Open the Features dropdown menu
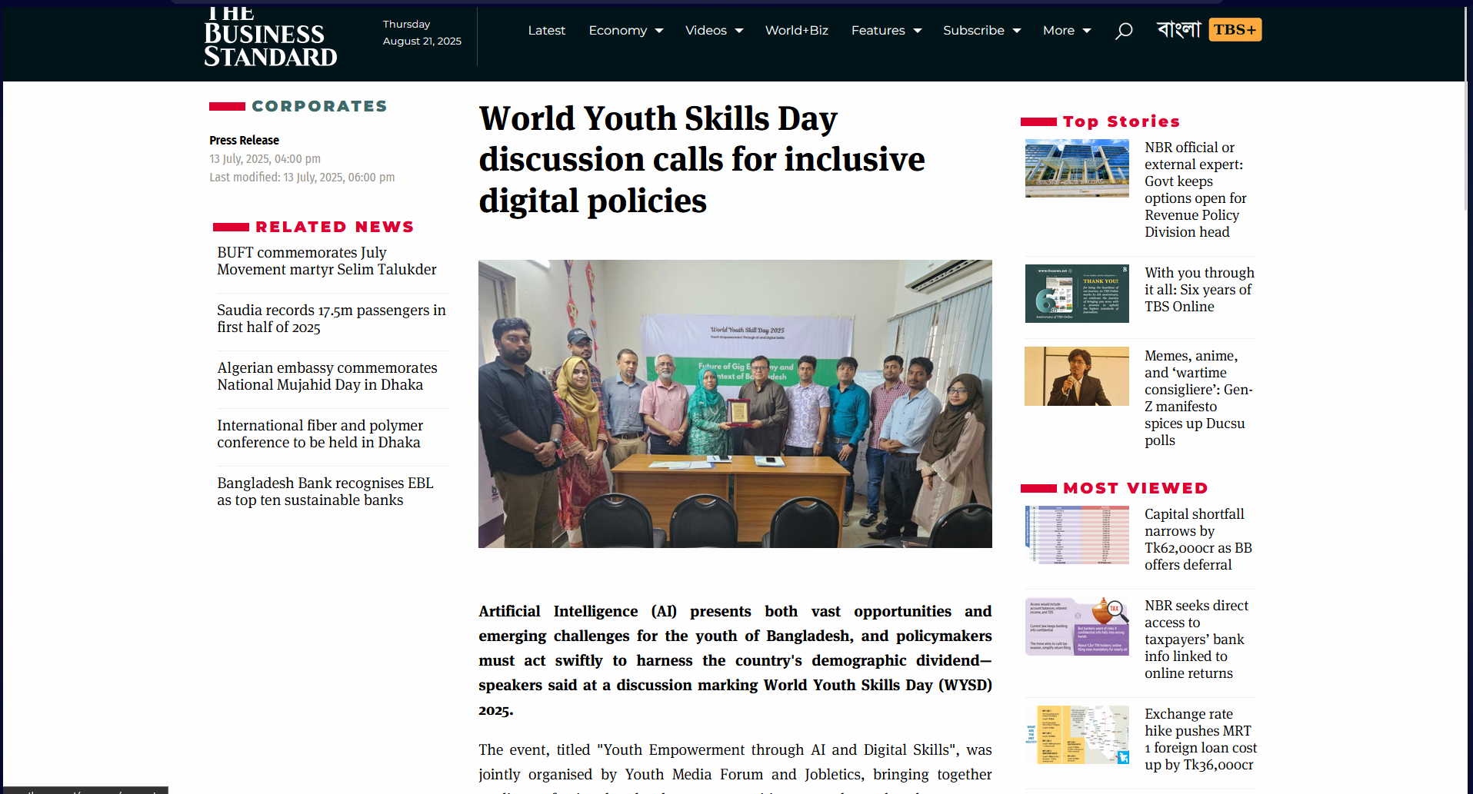1473x794 pixels. (x=885, y=31)
